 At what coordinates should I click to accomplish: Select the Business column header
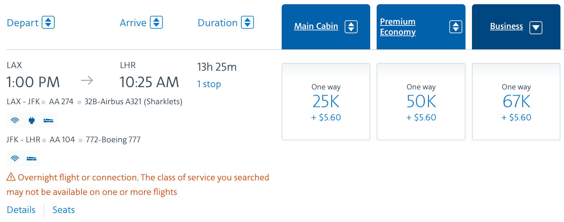(507, 26)
